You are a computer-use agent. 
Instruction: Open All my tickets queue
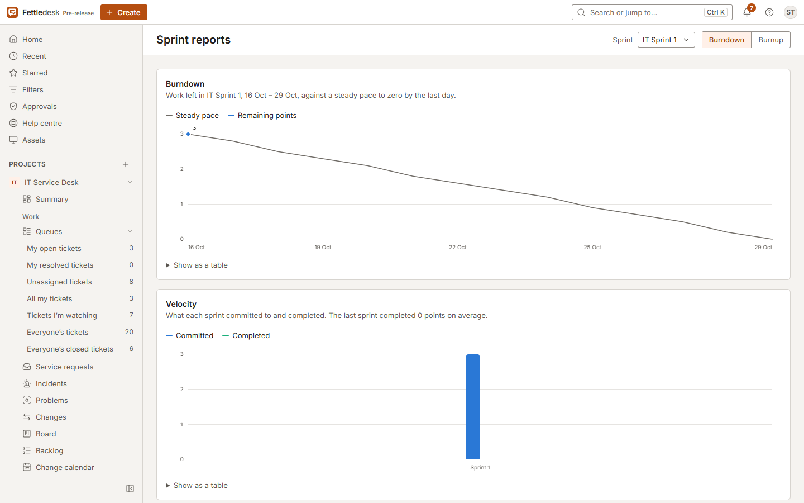(80, 298)
